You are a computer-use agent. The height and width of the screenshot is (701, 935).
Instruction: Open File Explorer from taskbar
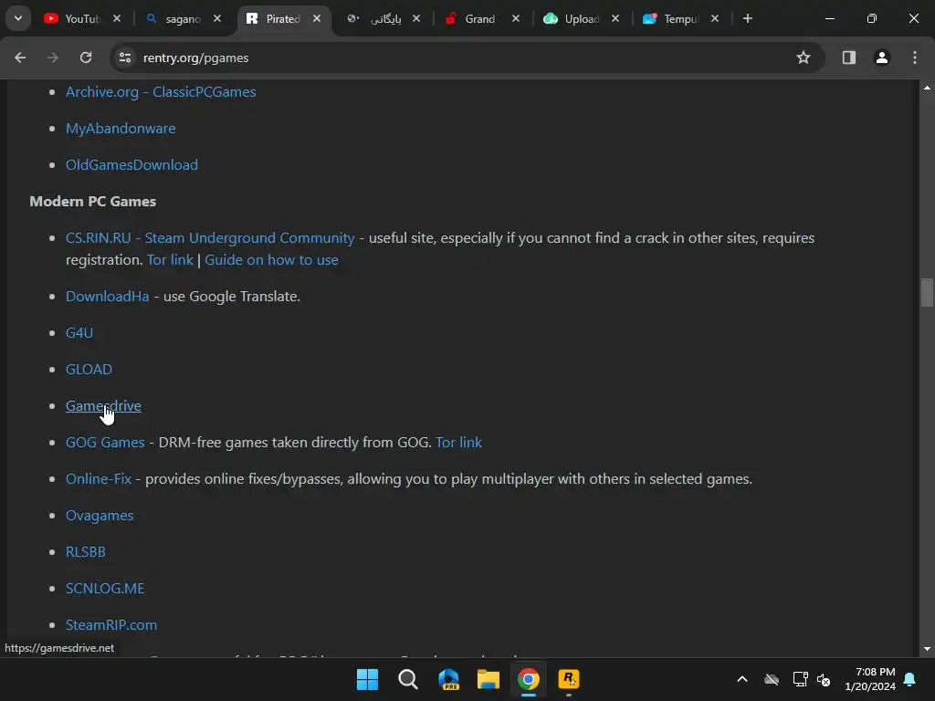(x=489, y=679)
